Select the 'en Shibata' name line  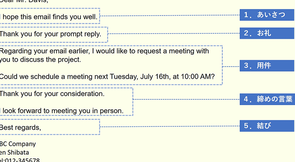tap(14, 153)
